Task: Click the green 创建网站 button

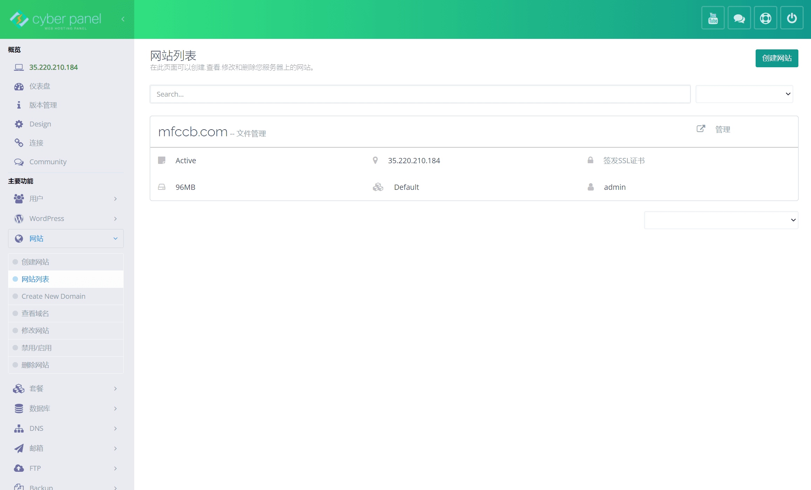Action: click(x=777, y=58)
